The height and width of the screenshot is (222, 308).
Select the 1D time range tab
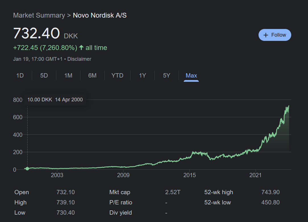[20, 76]
